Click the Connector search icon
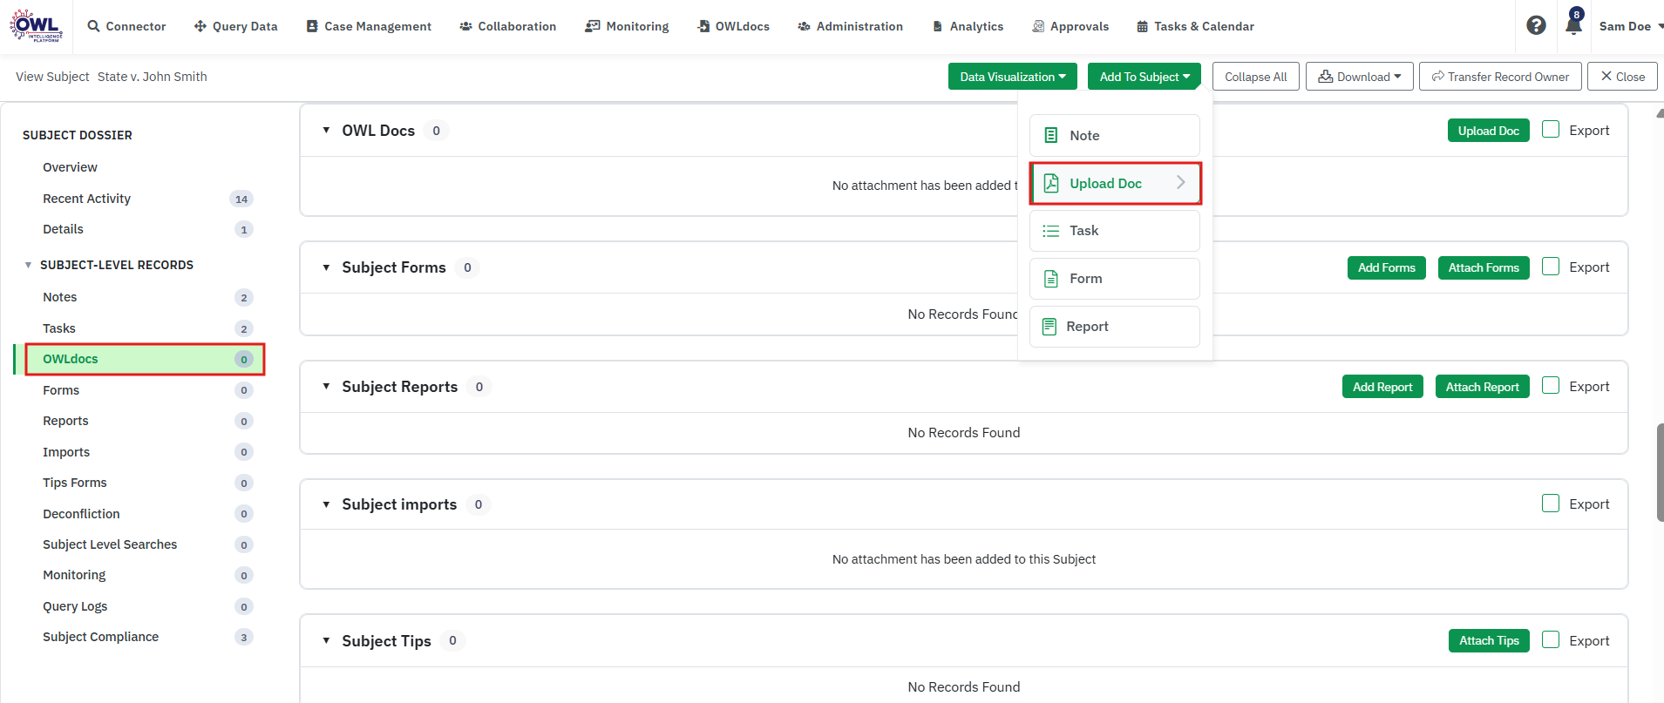This screenshot has height=703, width=1664. [x=93, y=26]
